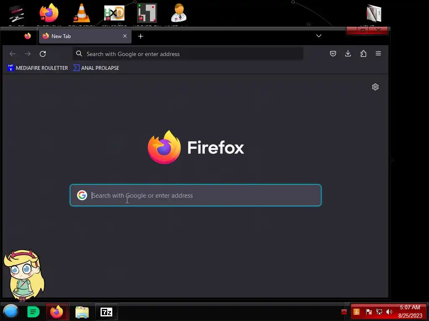The width and height of the screenshot is (429, 321).
Task: Click the Google search box on page
Action: click(196, 195)
